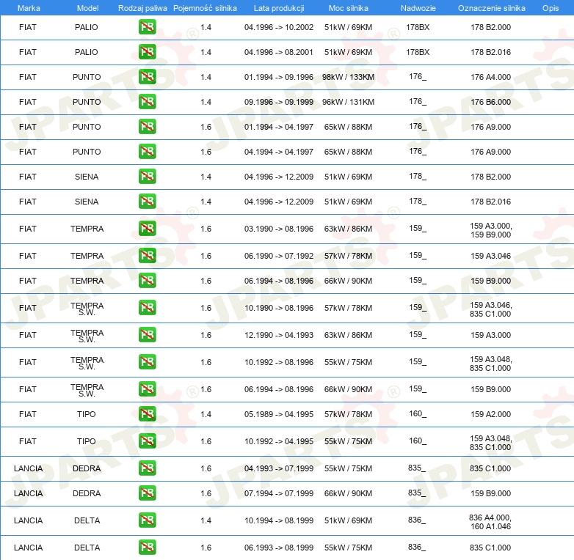Select engine code 178 B2.016 in Palio row
Screen dimensions: 574x560
click(x=490, y=52)
